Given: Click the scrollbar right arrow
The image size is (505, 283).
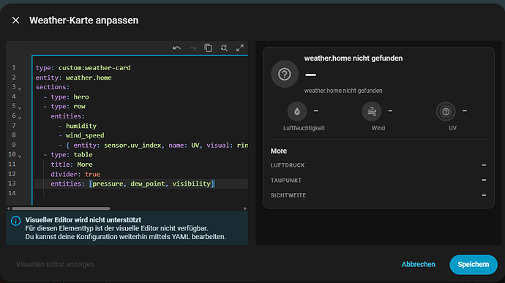Looking at the screenshot, I should coord(245,208).
